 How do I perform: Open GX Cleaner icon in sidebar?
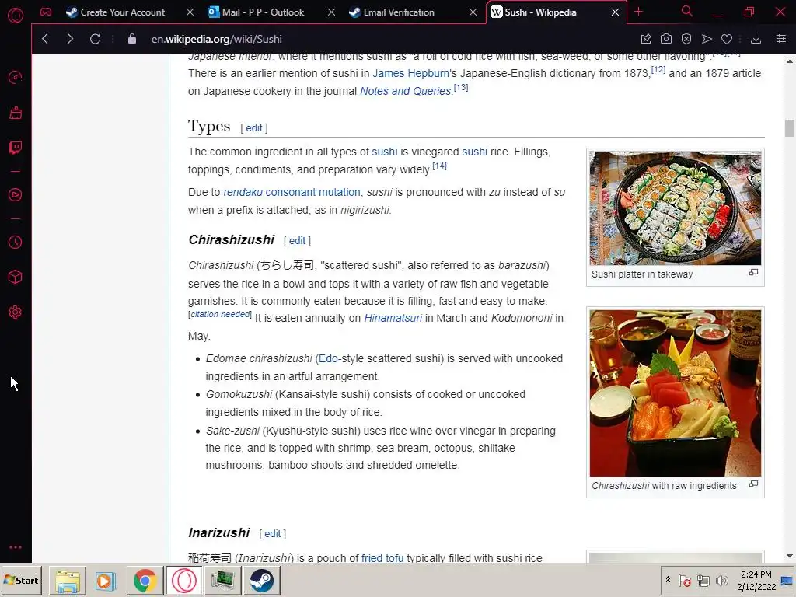click(16, 113)
